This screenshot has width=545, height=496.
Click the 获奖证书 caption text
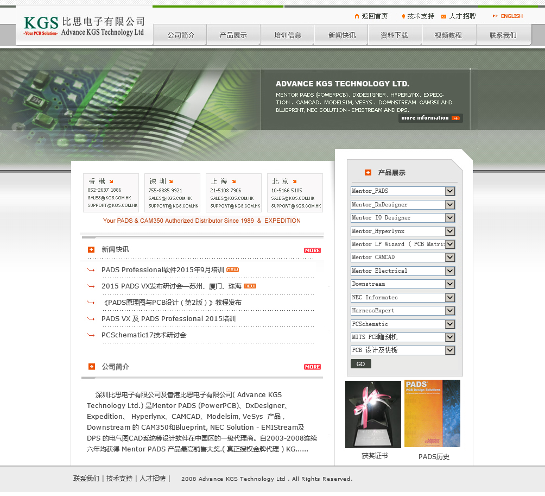pos(375,456)
